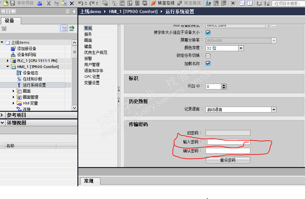Select 常规 in settings navigation
This screenshot has width=305, height=199.
tap(88, 28)
